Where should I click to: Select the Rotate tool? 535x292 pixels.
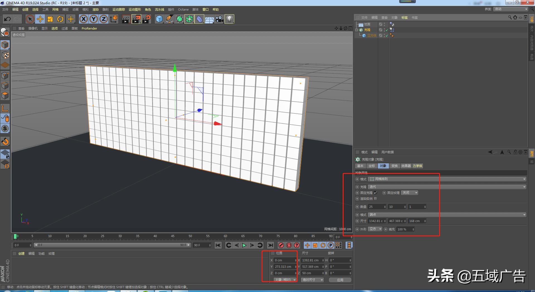(60, 19)
